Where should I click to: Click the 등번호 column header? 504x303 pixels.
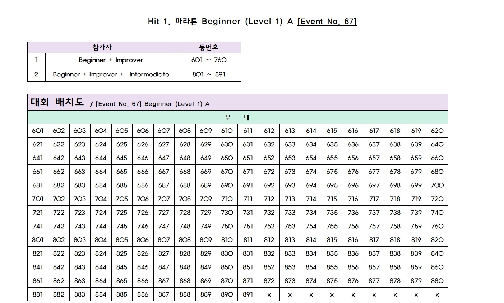[x=209, y=47]
